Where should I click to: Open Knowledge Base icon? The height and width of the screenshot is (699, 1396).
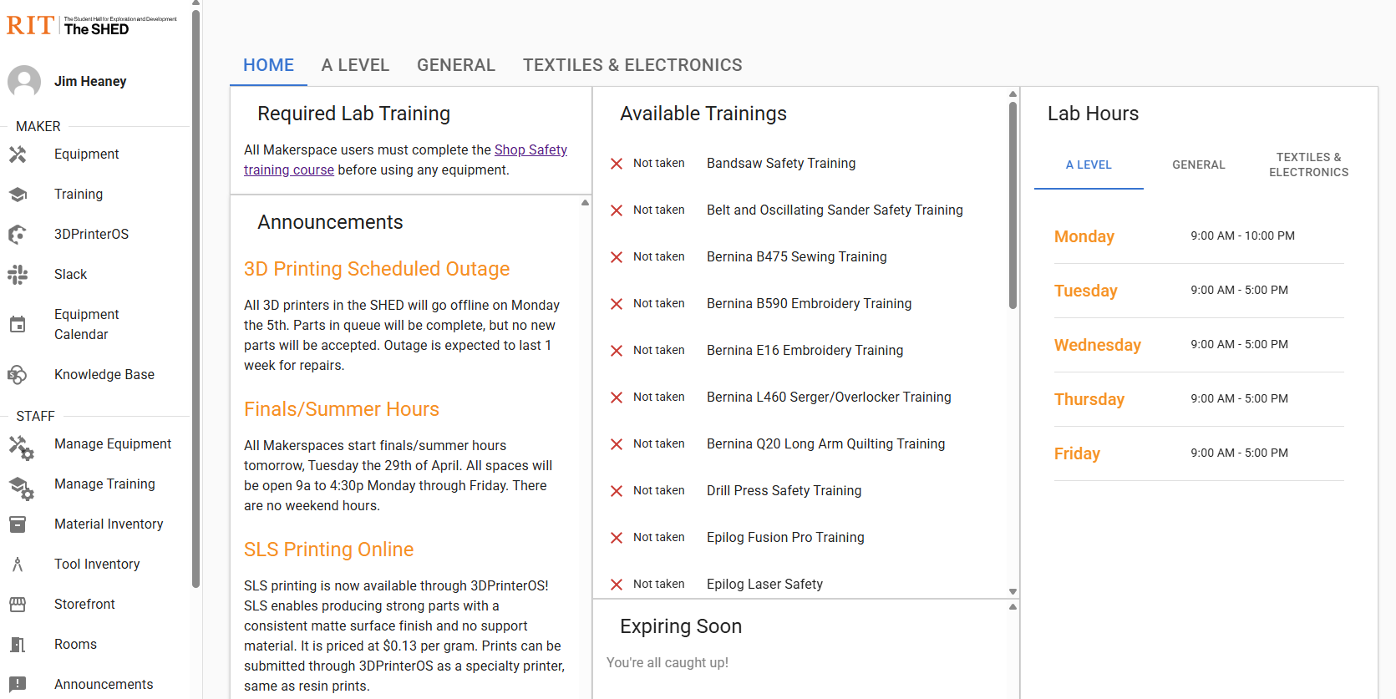point(18,375)
